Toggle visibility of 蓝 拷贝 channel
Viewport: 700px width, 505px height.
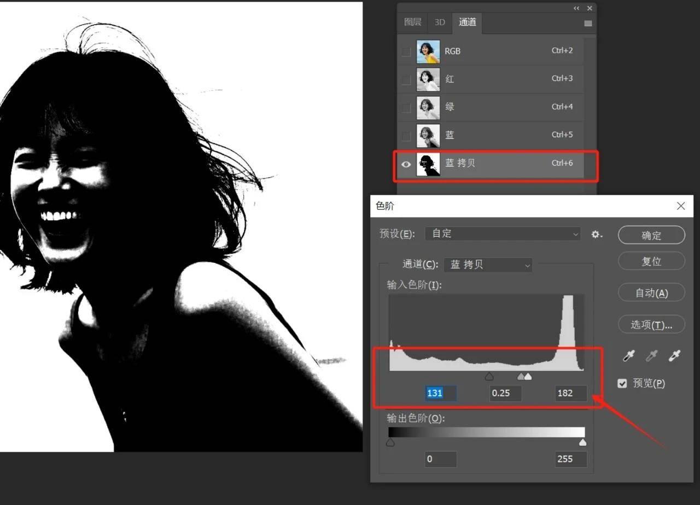point(406,164)
